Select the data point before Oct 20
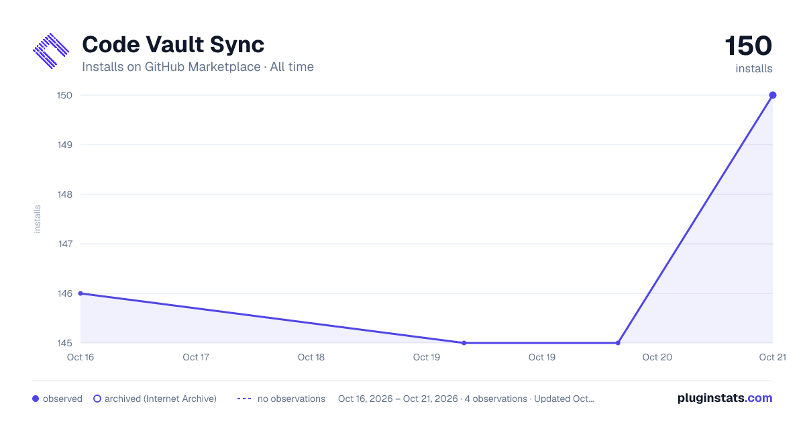The width and height of the screenshot is (805, 422). pyautogui.click(x=618, y=343)
